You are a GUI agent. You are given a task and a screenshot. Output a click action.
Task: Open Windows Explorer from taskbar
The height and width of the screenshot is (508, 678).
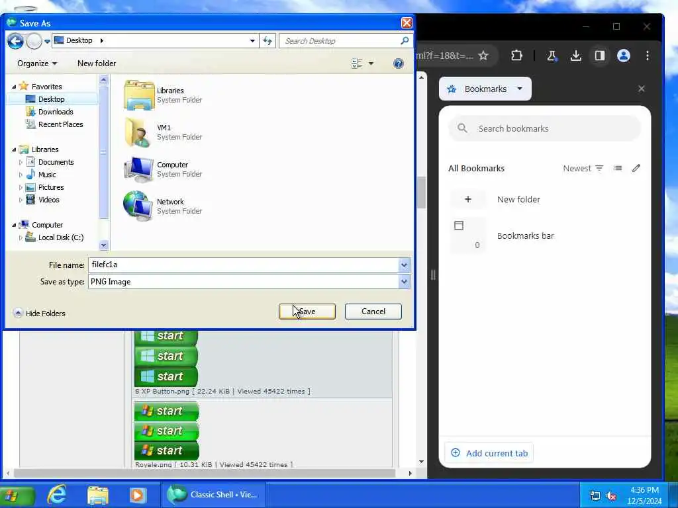pos(98,495)
